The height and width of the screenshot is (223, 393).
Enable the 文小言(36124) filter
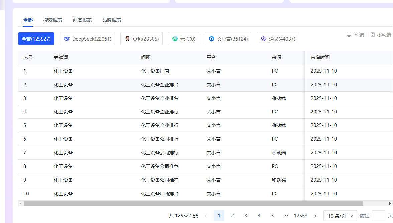pyautogui.click(x=228, y=39)
